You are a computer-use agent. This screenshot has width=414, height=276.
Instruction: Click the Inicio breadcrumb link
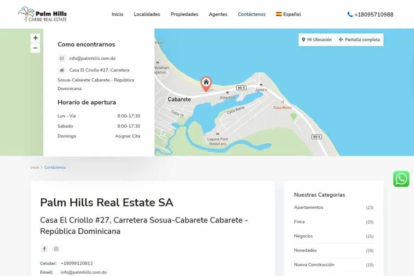pyautogui.click(x=35, y=167)
